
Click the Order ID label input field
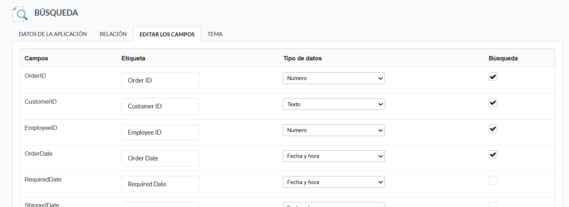(160, 80)
